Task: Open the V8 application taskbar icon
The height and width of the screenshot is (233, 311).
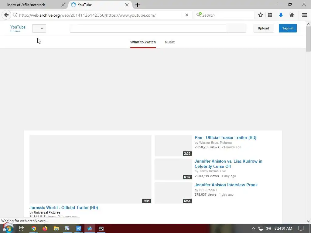Action: point(79,228)
